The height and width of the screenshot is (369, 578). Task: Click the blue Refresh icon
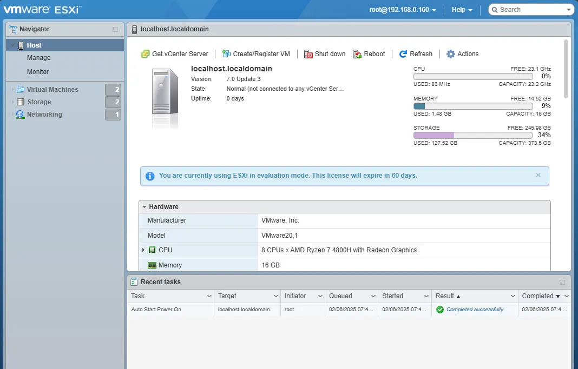point(403,54)
